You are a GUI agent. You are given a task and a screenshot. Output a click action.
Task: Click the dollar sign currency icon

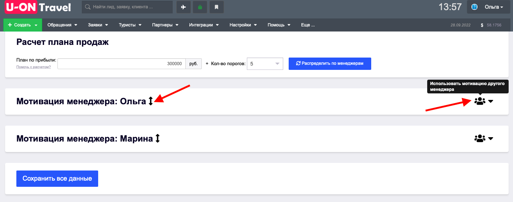482,25
